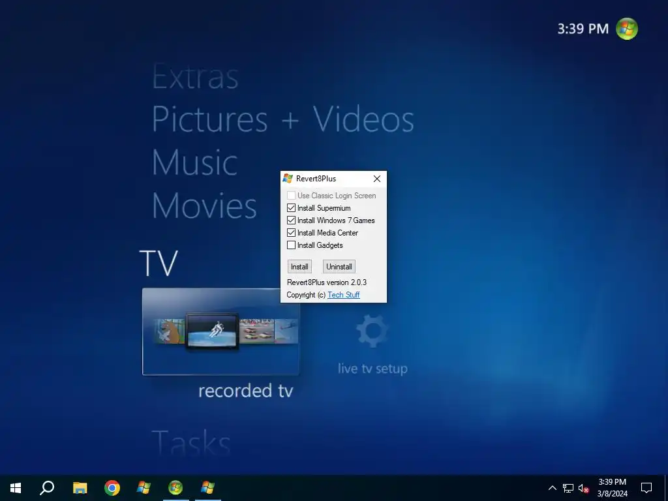Open the notification center icon

tap(646, 488)
